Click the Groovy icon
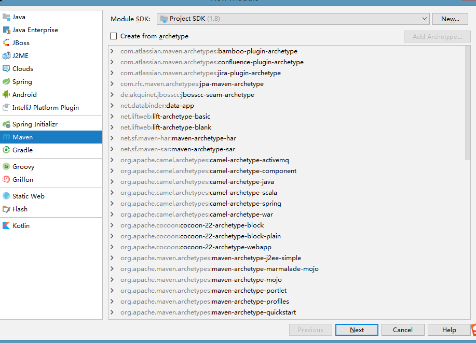 click(x=6, y=167)
